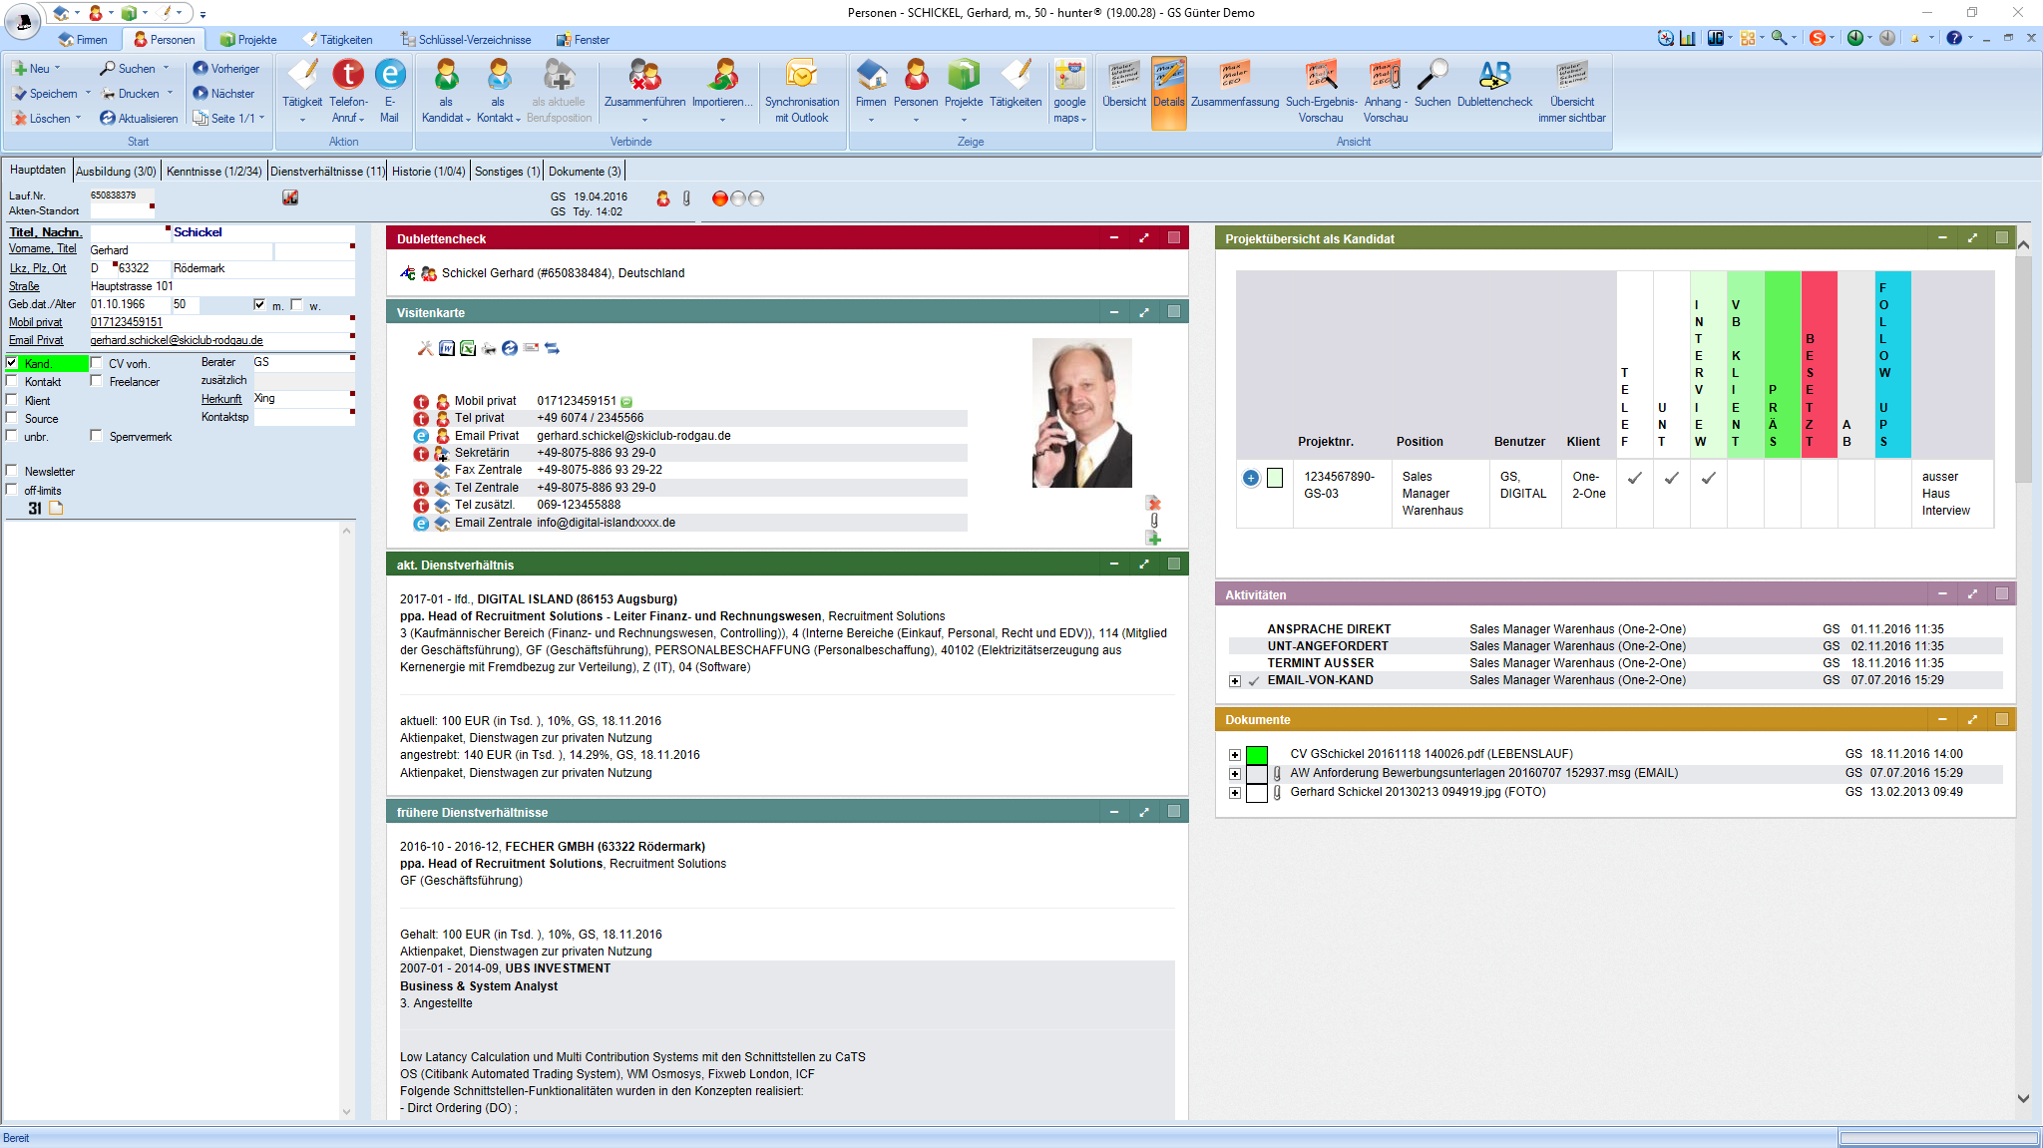Click green swatch on CV document
The height and width of the screenshot is (1148, 2043).
(1257, 755)
